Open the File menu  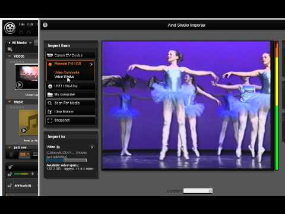click(x=21, y=24)
